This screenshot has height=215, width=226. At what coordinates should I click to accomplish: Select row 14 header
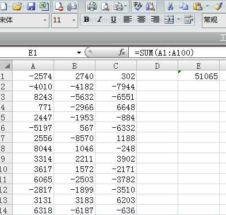[x=6, y=210]
